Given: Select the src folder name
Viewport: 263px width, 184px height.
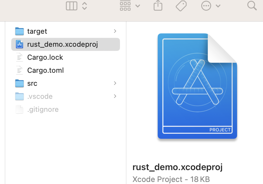Looking at the screenshot, I should coord(32,84).
